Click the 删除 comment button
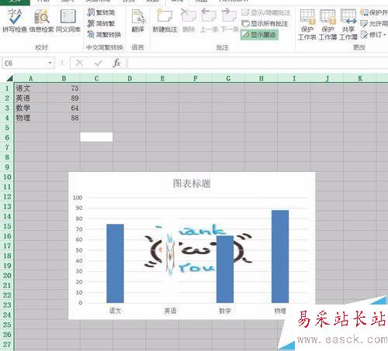This screenshot has height=351, width=388. (189, 21)
